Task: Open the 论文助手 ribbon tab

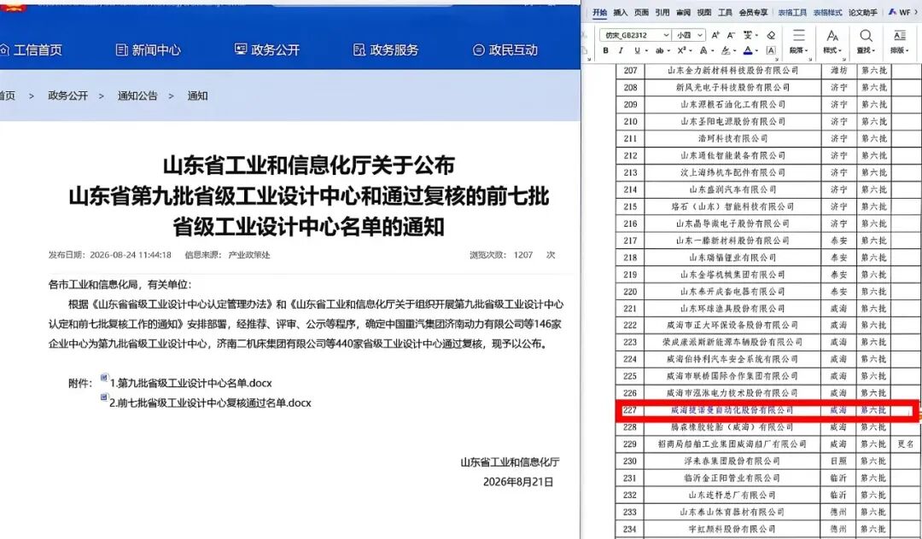Action: (863, 12)
